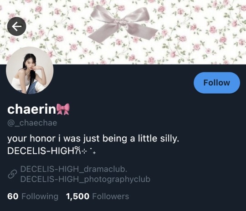Click the chaerin display name

pos(31,109)
